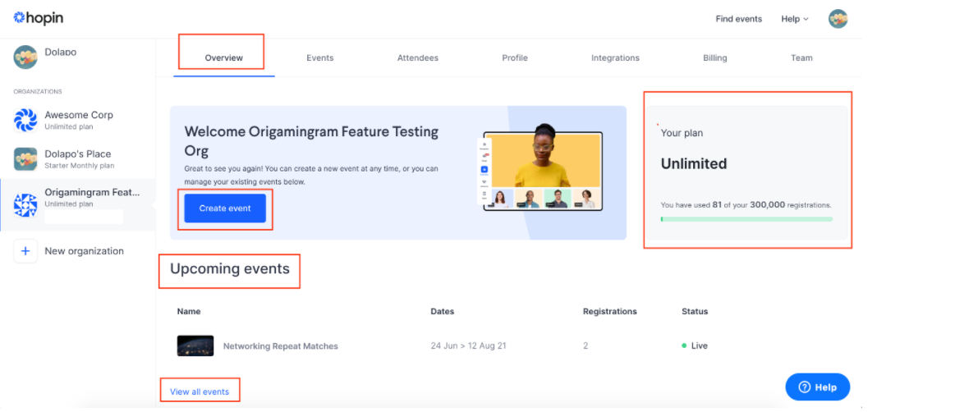Click the registrations usage progress bar
The image size is (955, 412).
coord(746,219)
